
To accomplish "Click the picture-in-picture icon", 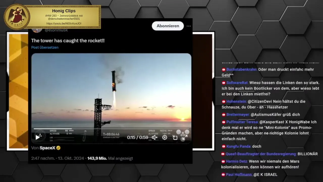I will (x=175, y=138).
